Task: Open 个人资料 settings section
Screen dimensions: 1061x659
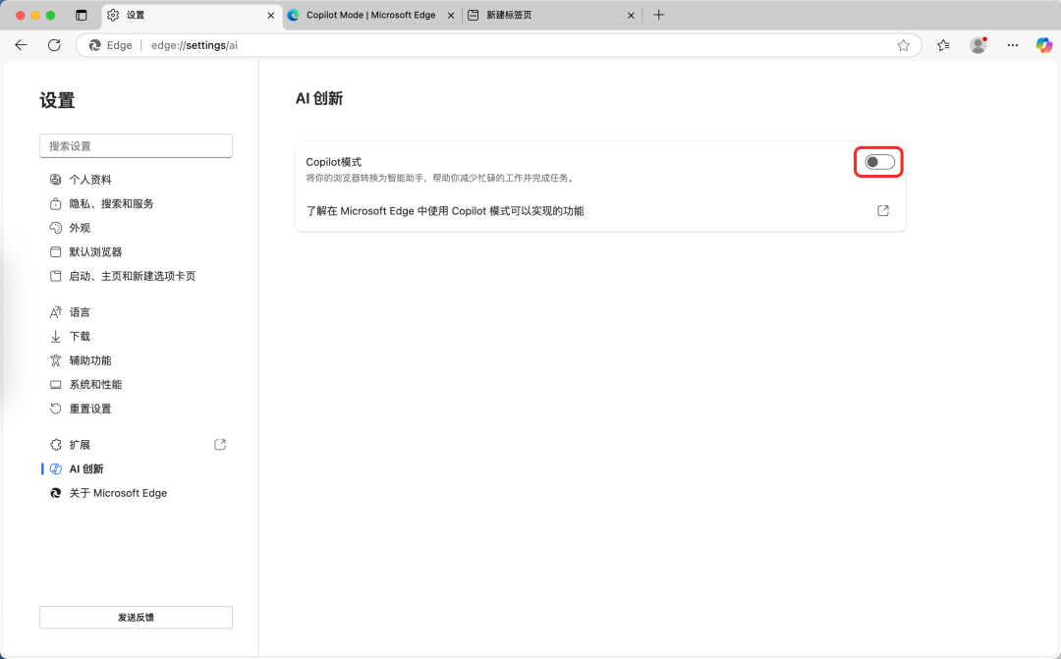Action: click(136, 180)
